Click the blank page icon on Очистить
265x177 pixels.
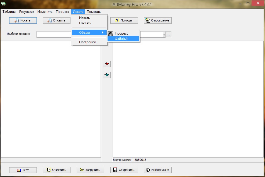(49, 170)
